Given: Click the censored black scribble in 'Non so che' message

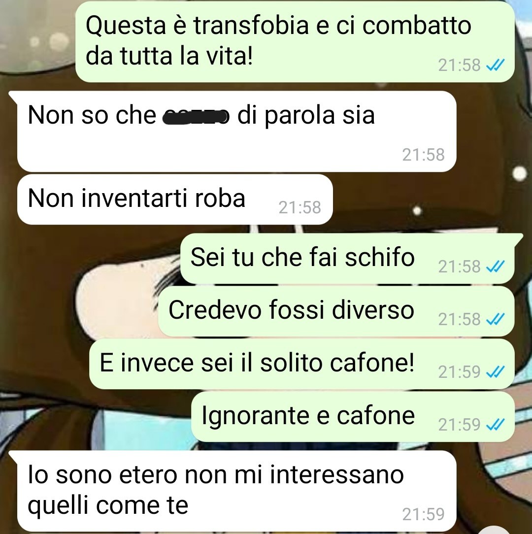Looking at the screenshot, I should click(197, 117).
